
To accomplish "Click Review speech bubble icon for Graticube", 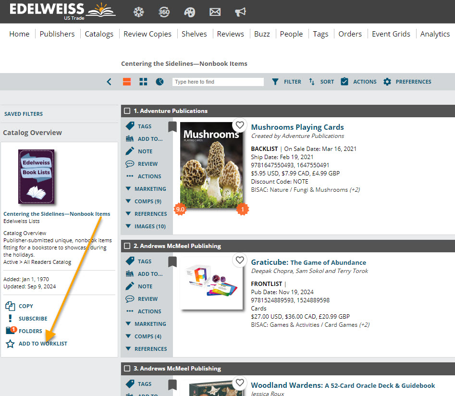I will click(130, 299).
